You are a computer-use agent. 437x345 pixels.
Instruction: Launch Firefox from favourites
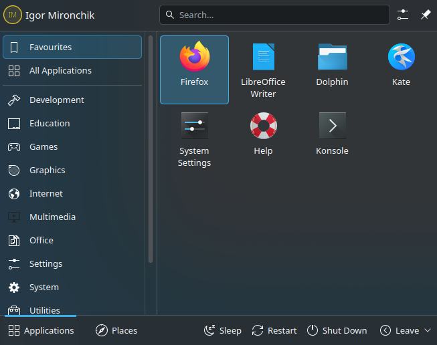pyautogui.click(x=194, y=70)
